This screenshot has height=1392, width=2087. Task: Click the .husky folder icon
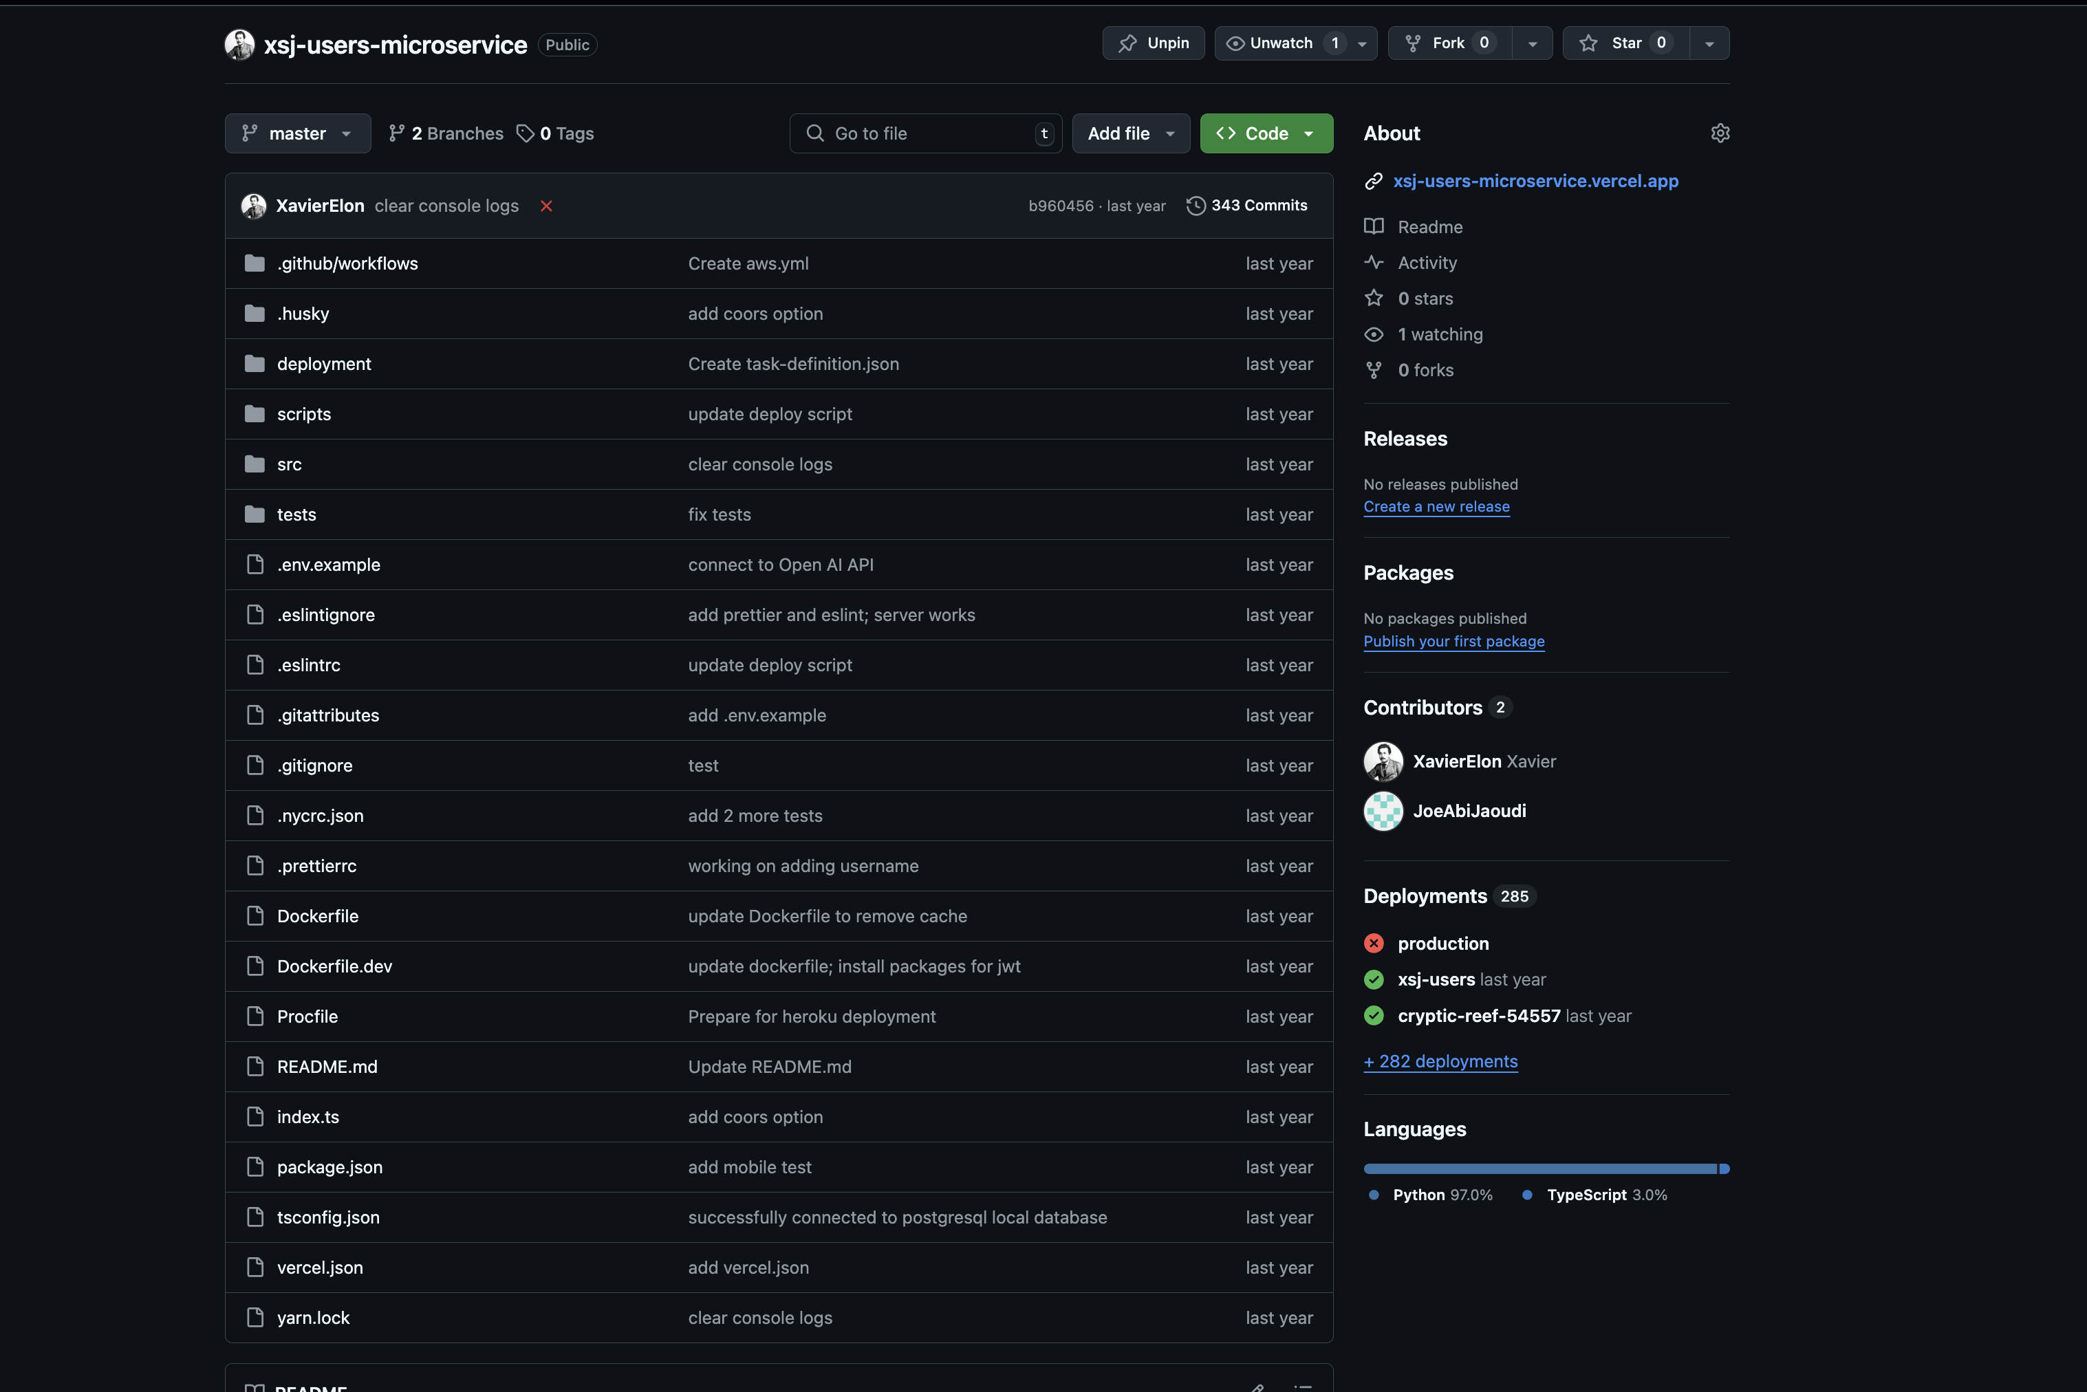pyautogui.click(x=255, y=314)
